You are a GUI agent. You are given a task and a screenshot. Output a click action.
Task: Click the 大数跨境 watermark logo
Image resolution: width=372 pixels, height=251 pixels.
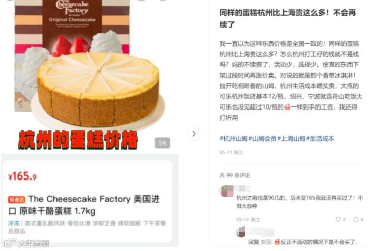pos(26,243)
